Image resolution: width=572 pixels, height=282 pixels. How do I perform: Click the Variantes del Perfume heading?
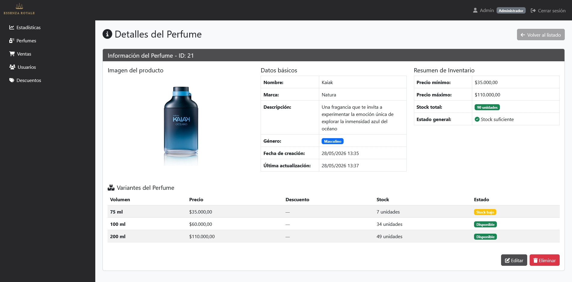coord(145,188)
